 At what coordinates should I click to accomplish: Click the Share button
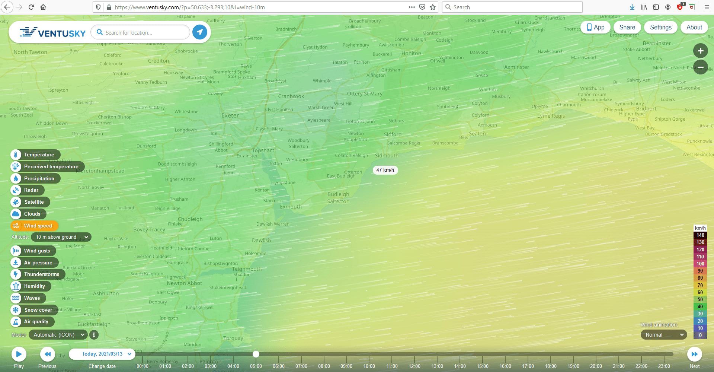(627, 27)
